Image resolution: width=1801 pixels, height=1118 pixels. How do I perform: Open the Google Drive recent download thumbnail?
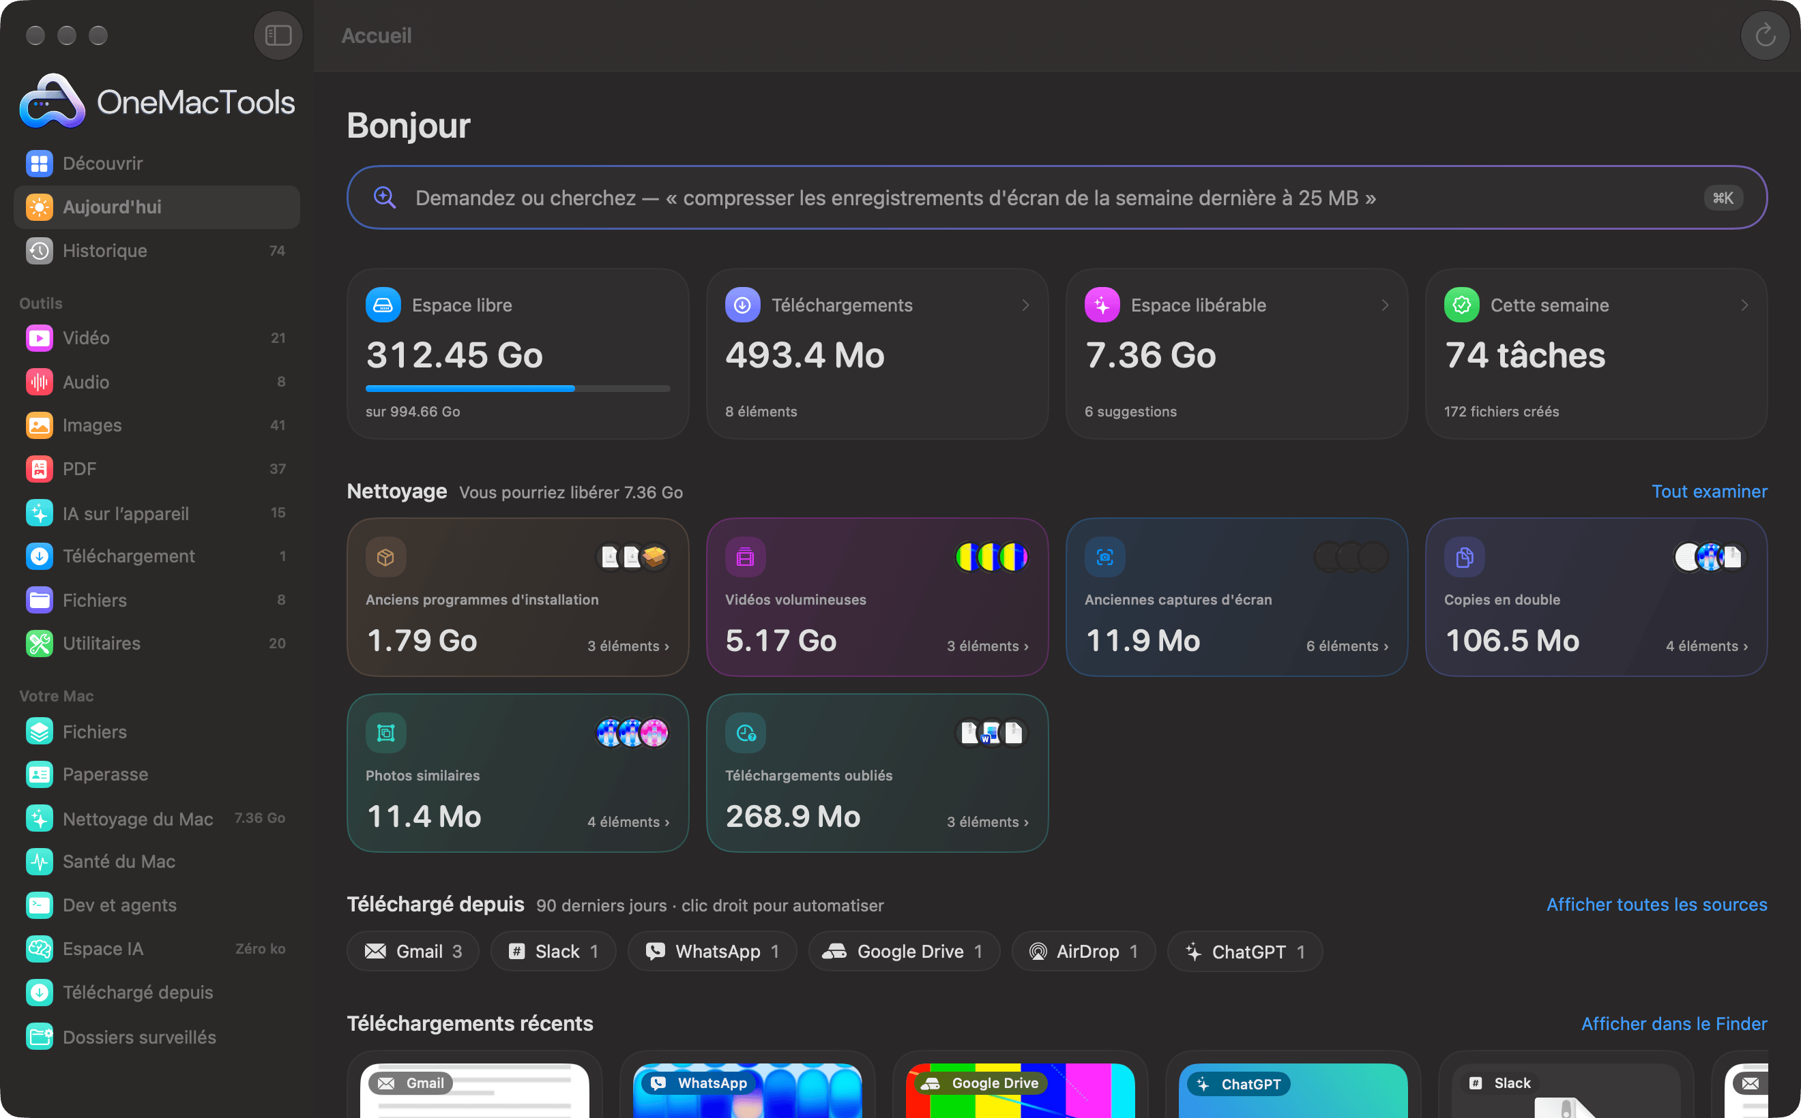click(x=1020, y=1090)
